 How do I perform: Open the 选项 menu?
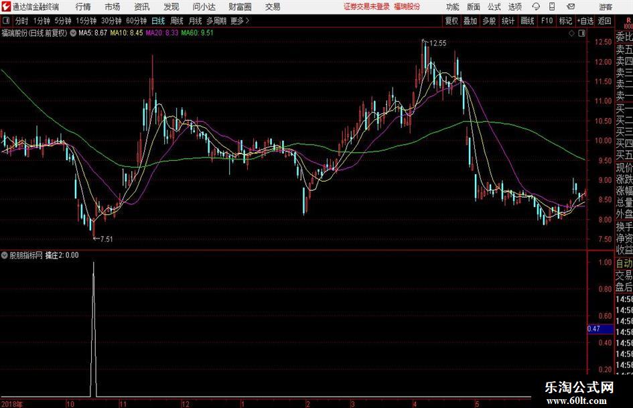(x=515, y=7)
